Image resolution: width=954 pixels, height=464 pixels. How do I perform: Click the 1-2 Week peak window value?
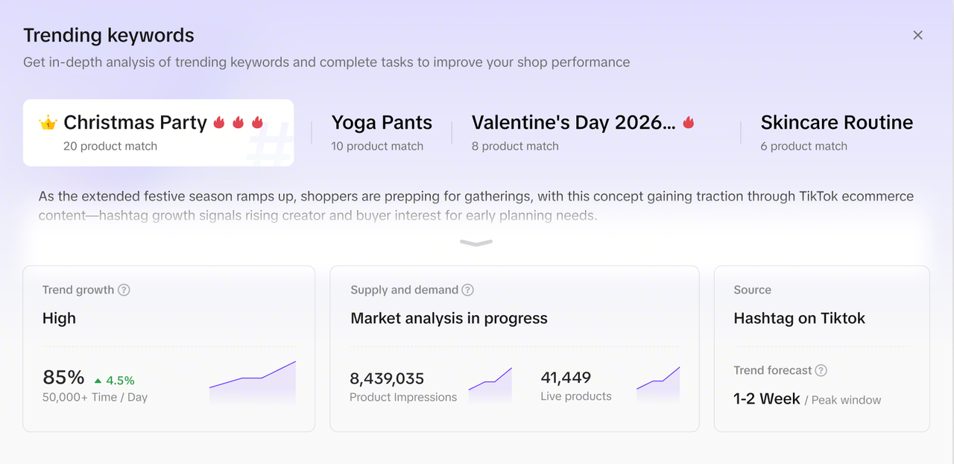point(766,398)
